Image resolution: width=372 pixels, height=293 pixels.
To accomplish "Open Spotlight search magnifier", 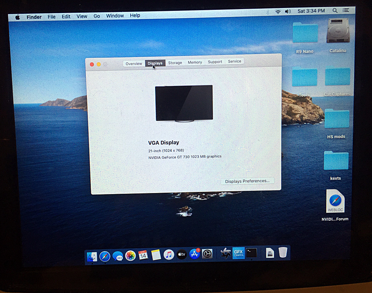I will tap(335, 11).
